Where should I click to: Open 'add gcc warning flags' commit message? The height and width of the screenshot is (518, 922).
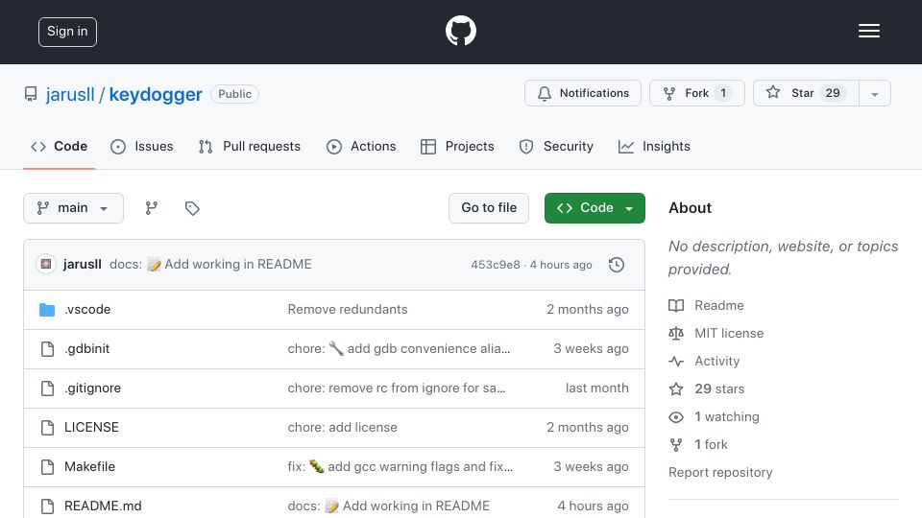(x=400, y=467)
